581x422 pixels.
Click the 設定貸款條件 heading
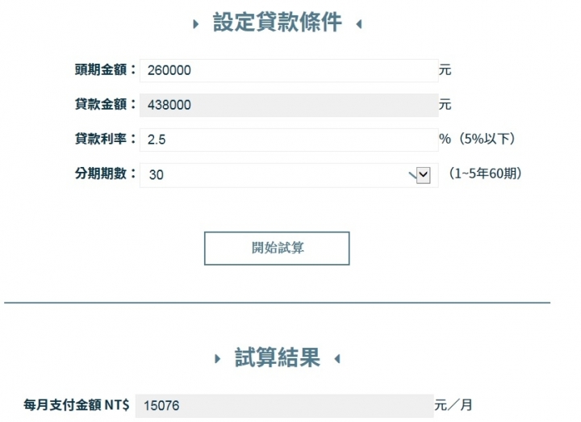click(277, 23)
